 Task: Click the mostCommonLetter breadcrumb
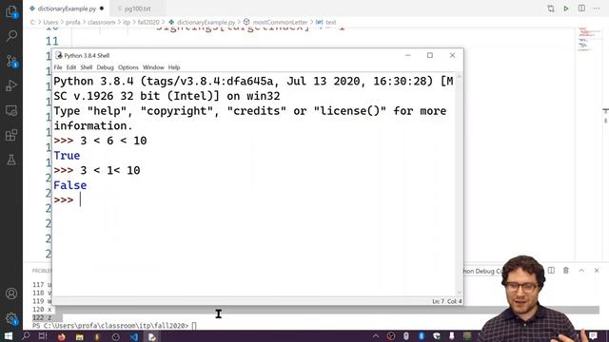pos(280,23)
